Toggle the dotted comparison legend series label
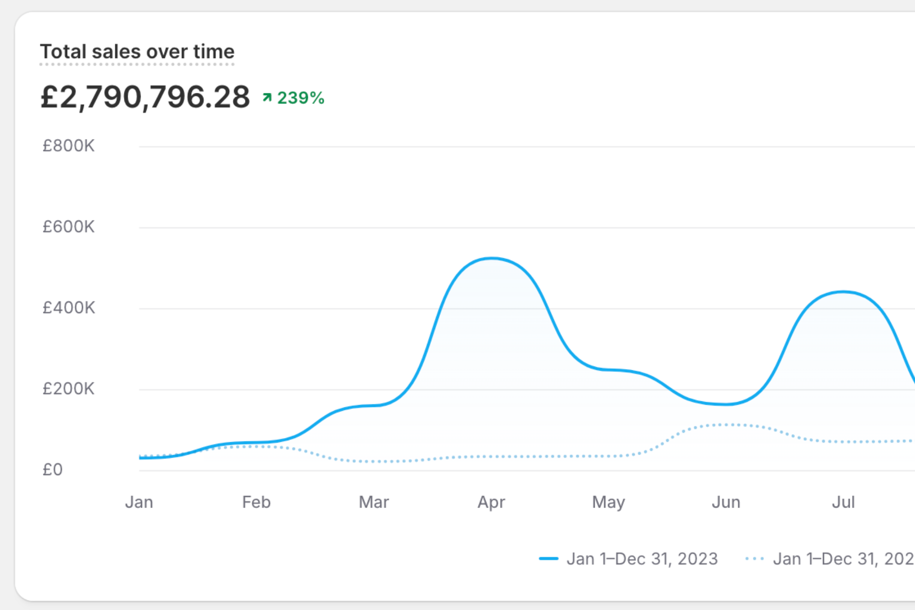 click(843, 559)
